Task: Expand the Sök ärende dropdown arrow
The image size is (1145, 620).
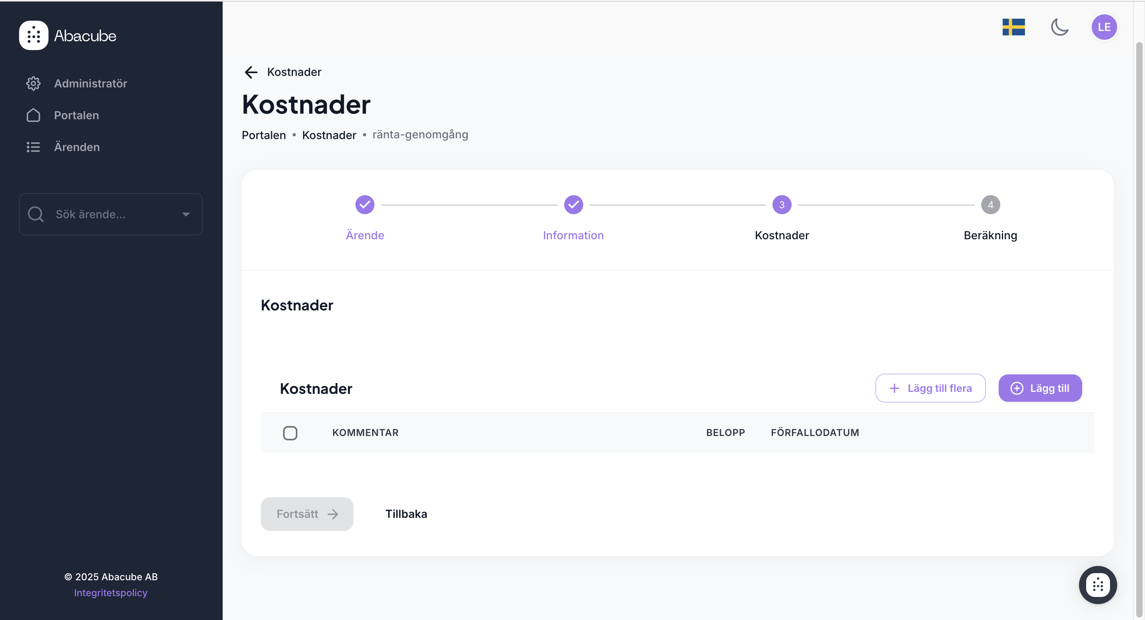Action: click(x=186, y=214)
